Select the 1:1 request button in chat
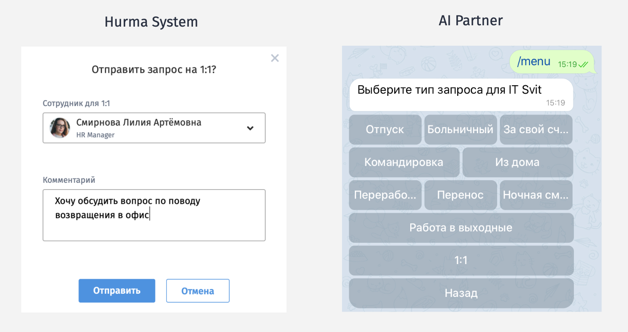Viewport: 628px width, 332px height. pyautogui.click(x=461, y=261)
